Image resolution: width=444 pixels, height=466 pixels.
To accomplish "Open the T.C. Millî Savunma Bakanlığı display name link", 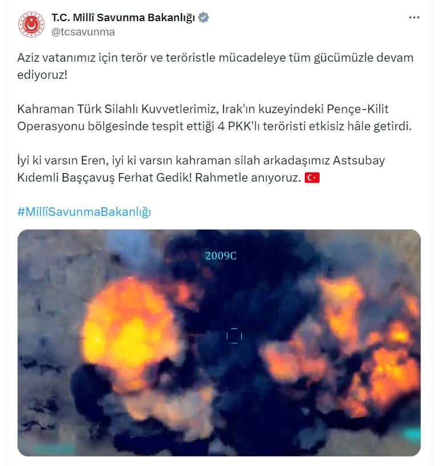I will coord(123,18).
